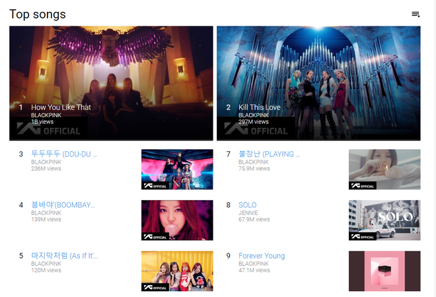Click the Forever Young pink album thumbnail
Image resolution: width=436 pixels, height=297 pixels.
(x=384, y=271)
